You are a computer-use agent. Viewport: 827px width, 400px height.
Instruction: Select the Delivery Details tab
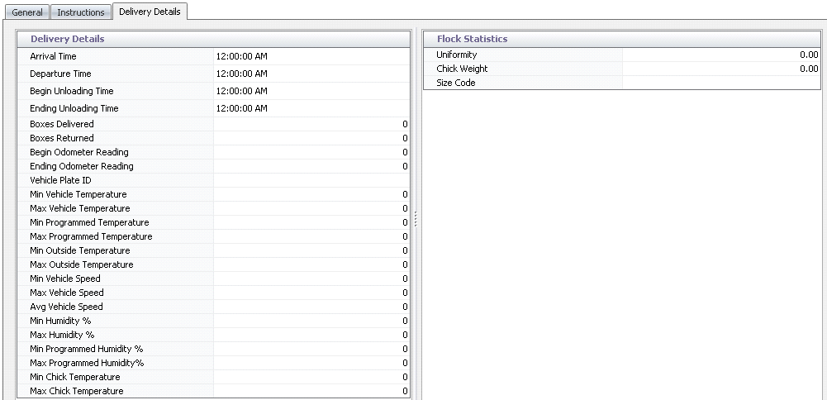click(150, 12)
